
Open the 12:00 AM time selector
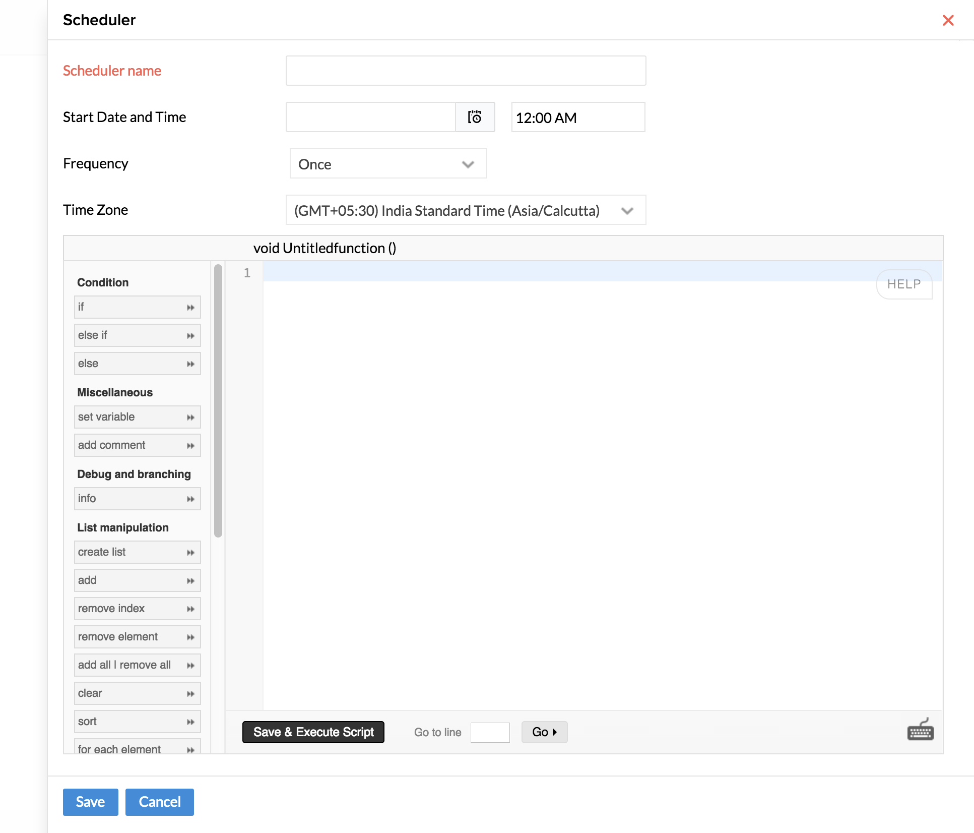(578, 117)
